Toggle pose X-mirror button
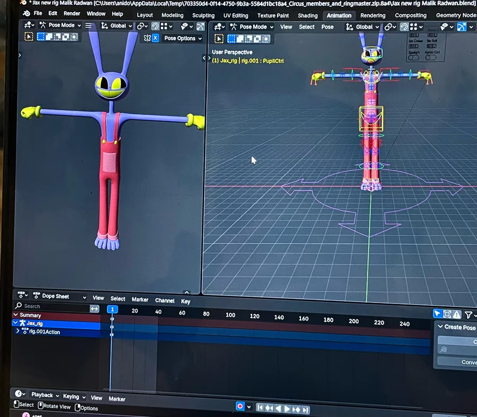 pyautogui.click(x=155, y=38)
